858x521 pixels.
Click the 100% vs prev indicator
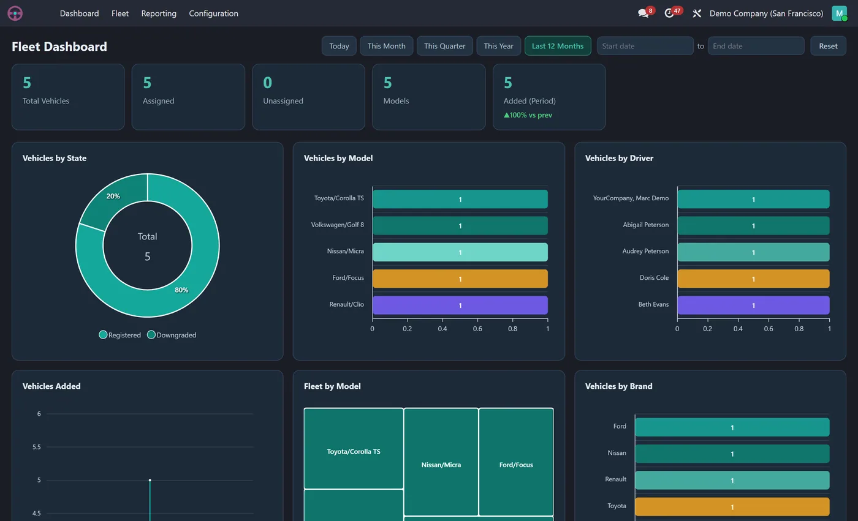(528, 115)
